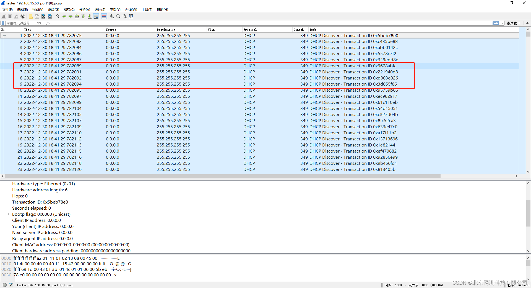The image size is (531, 288).
Task: Click the restart capture icon
Action: (x=16, y=16)
